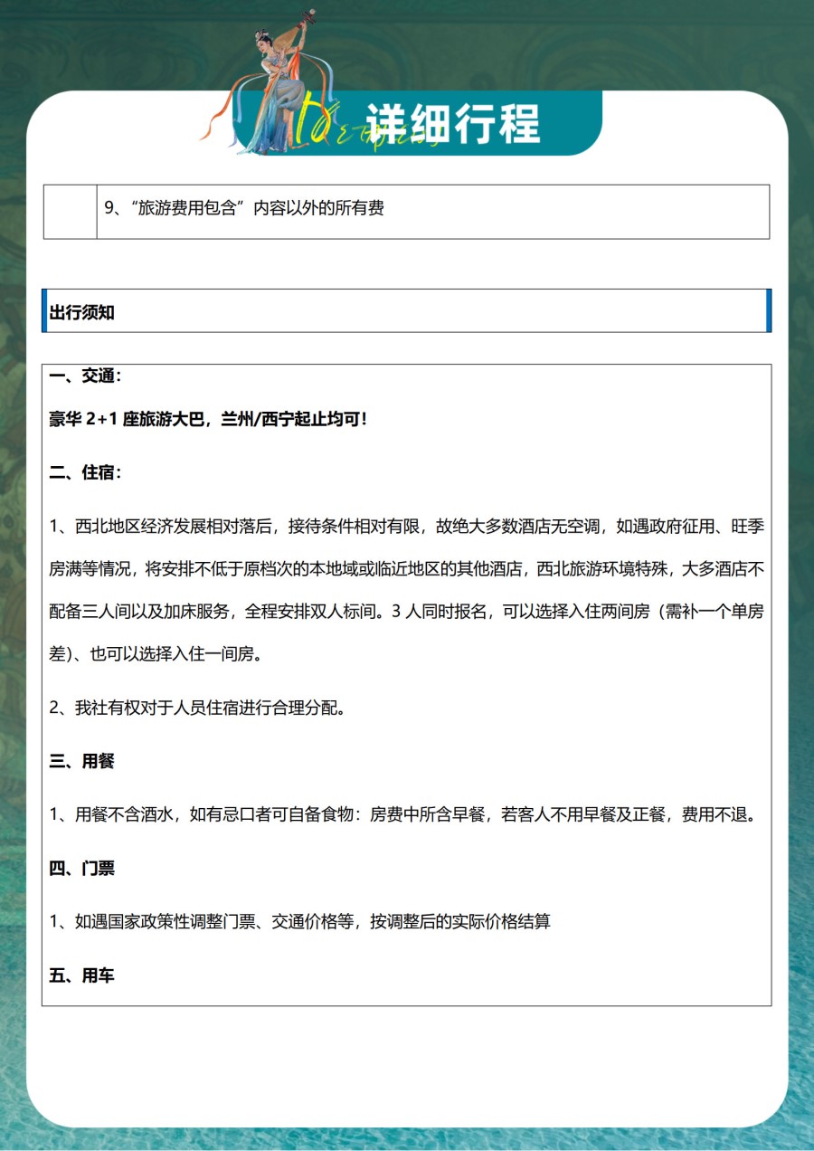Click the heading 五、用车
The height and width of the screenshot is (1151, 814).
coord(82,975)
